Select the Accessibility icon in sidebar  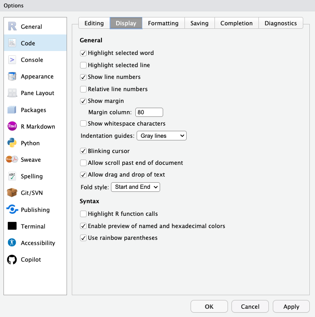point(12,243)
